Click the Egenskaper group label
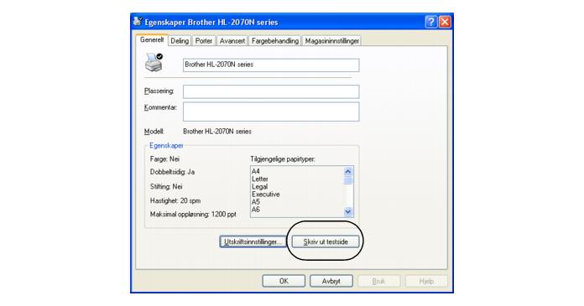 [x=166, y=146]
